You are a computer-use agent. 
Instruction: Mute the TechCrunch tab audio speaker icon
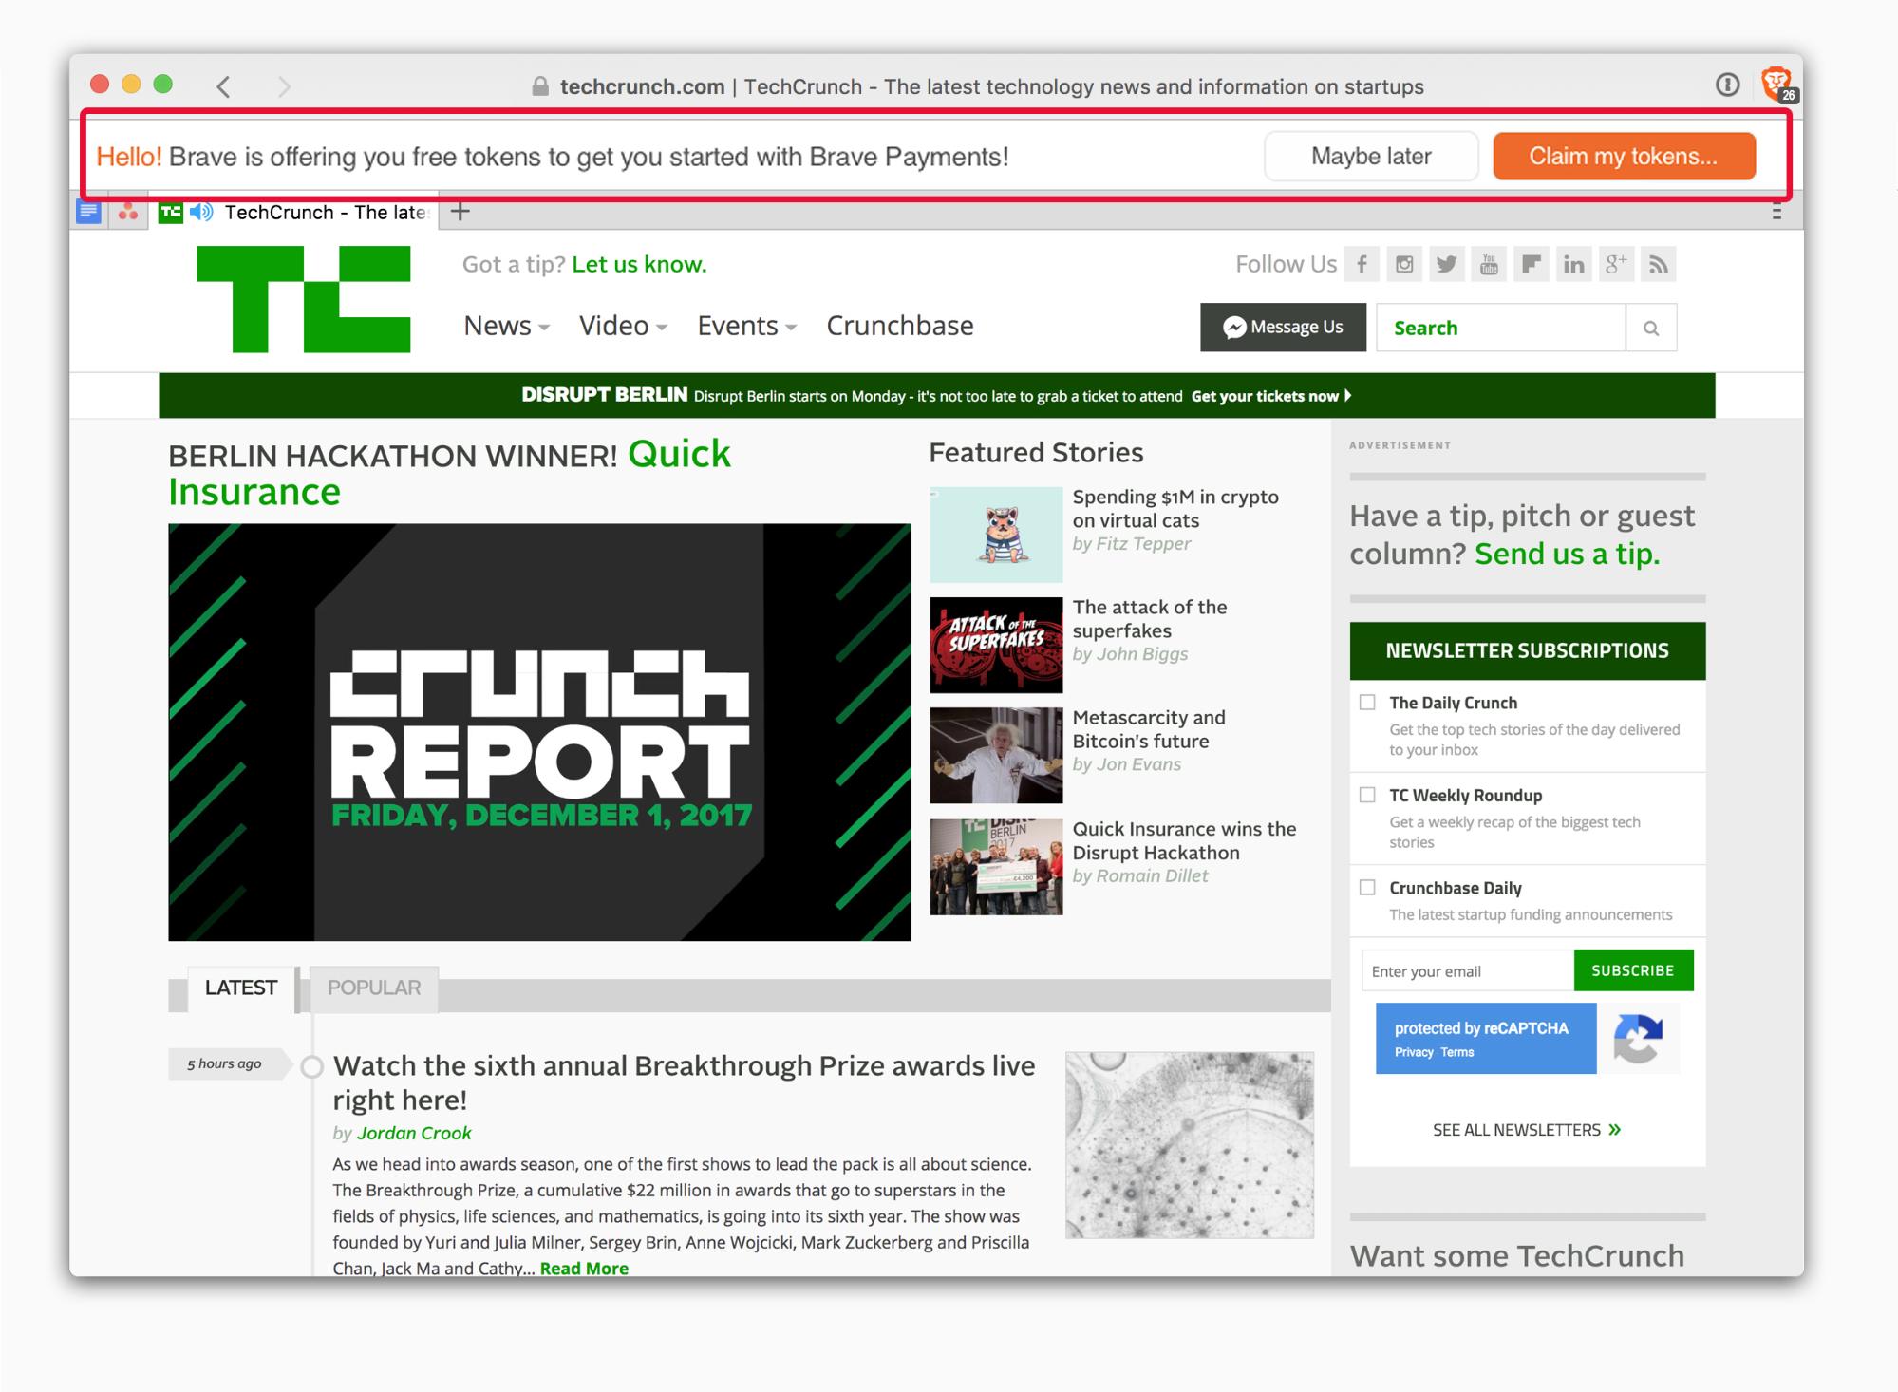pyautogui.click(x=201, y=212)
